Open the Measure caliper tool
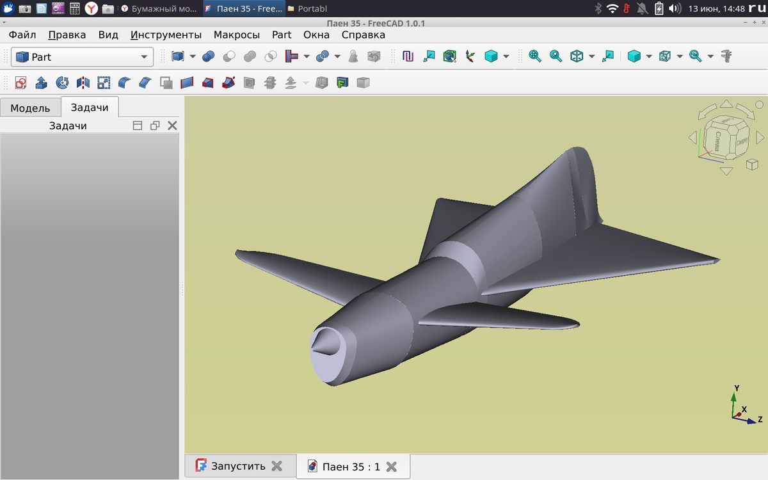The width and height of the screenshot is (768, 480). [x=726, y=56]
